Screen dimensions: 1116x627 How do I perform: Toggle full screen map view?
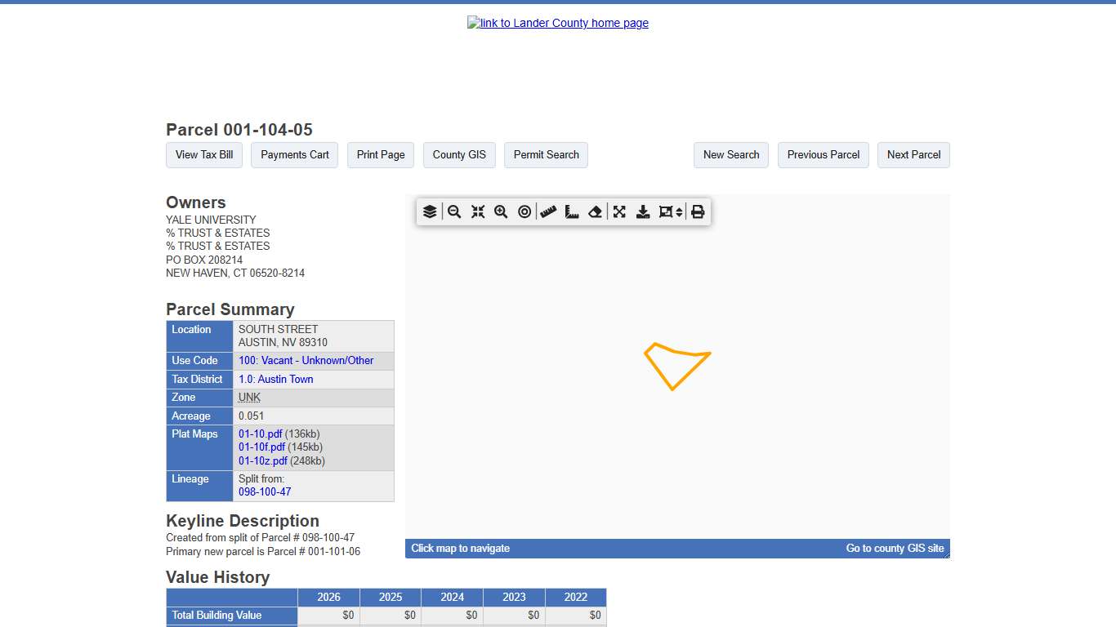click(x=619, y=212)
